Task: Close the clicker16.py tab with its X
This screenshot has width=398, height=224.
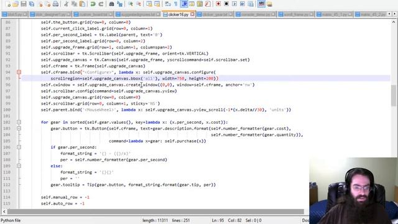Action: (x=192, y=14)
